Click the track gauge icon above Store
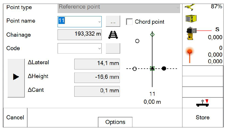The width and height of the screenshot is (227, 130). (x=203, y=103)
